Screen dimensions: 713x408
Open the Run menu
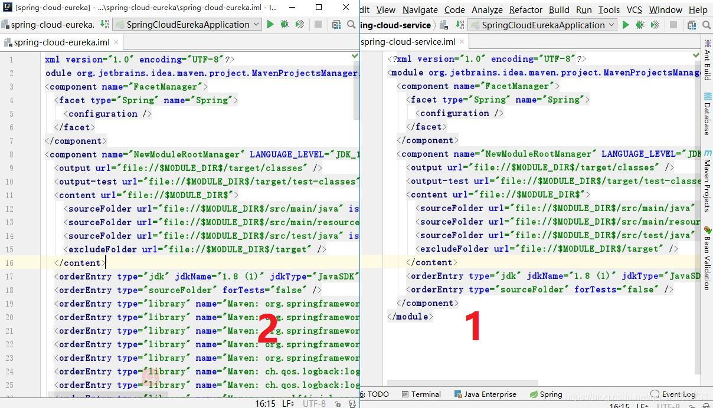[x=584, y=9]
